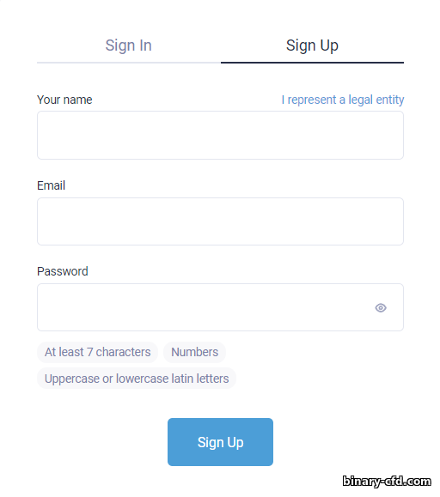Select the Sign Up tab
The width and height of the screenshot is (440, 497).
click(x=312, y=45)
